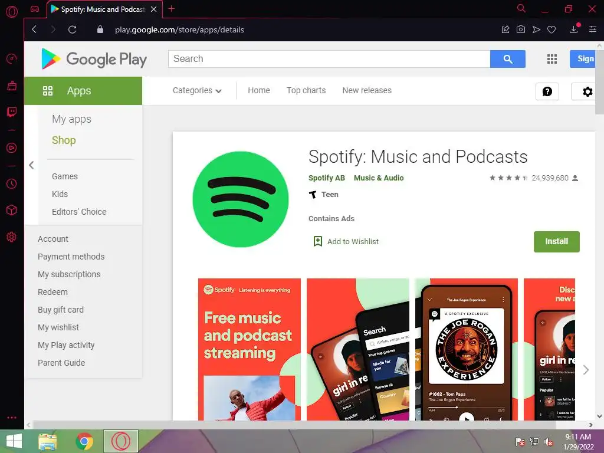
Task: Open My apps in sidebar
Action: 71,119
